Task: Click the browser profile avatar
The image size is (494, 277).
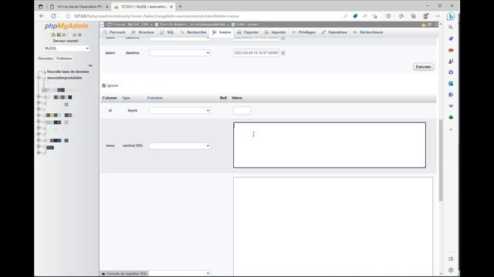Action: pos(425,16)
